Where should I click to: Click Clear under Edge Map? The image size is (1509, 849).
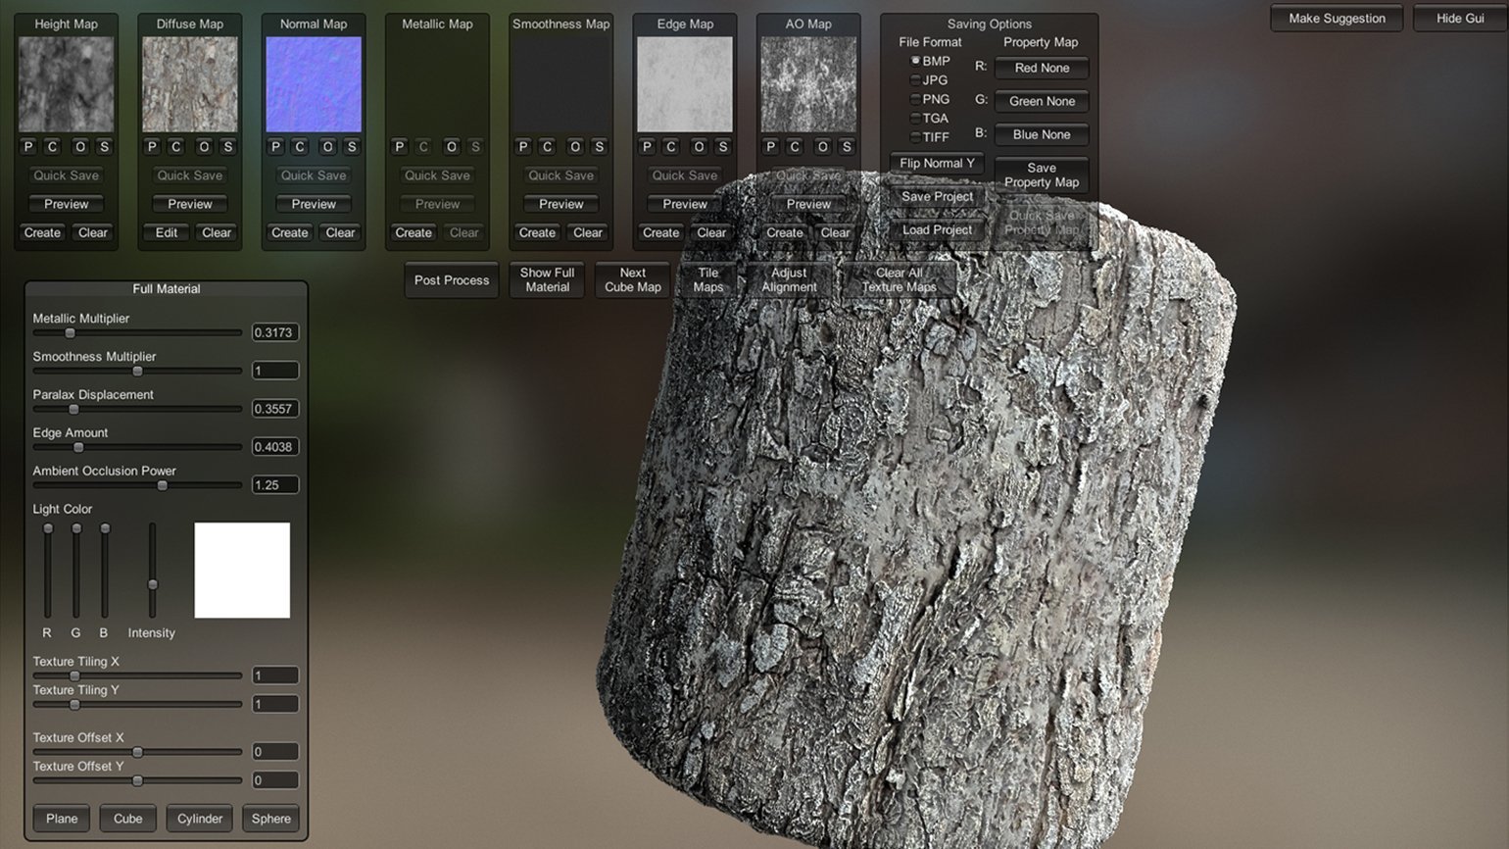[x=711, y=233]
